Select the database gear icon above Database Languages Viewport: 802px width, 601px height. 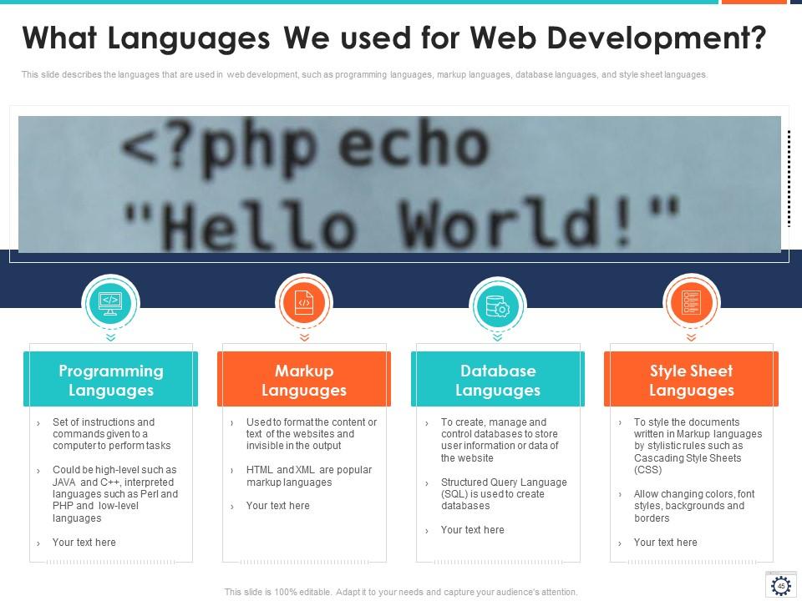point(497,302)
